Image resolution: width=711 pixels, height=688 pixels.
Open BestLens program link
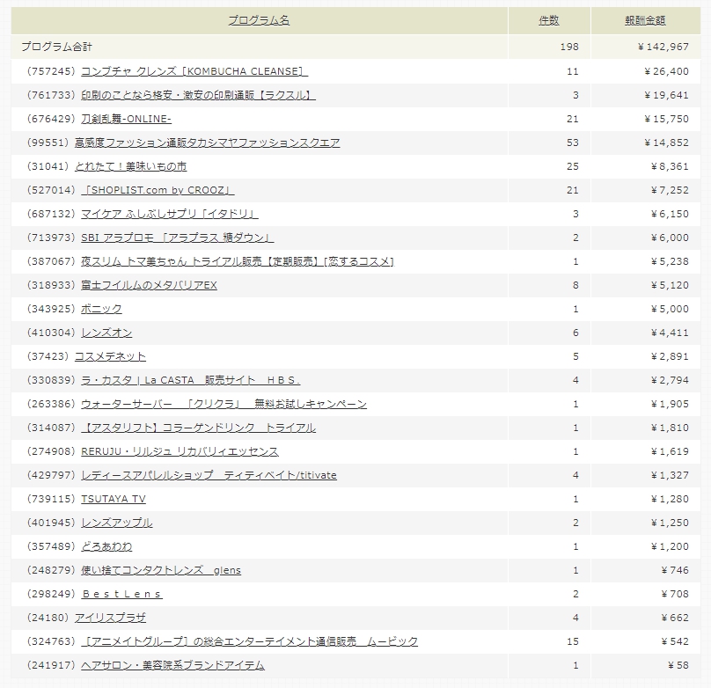pyautogui.click(x=122, y=594)
